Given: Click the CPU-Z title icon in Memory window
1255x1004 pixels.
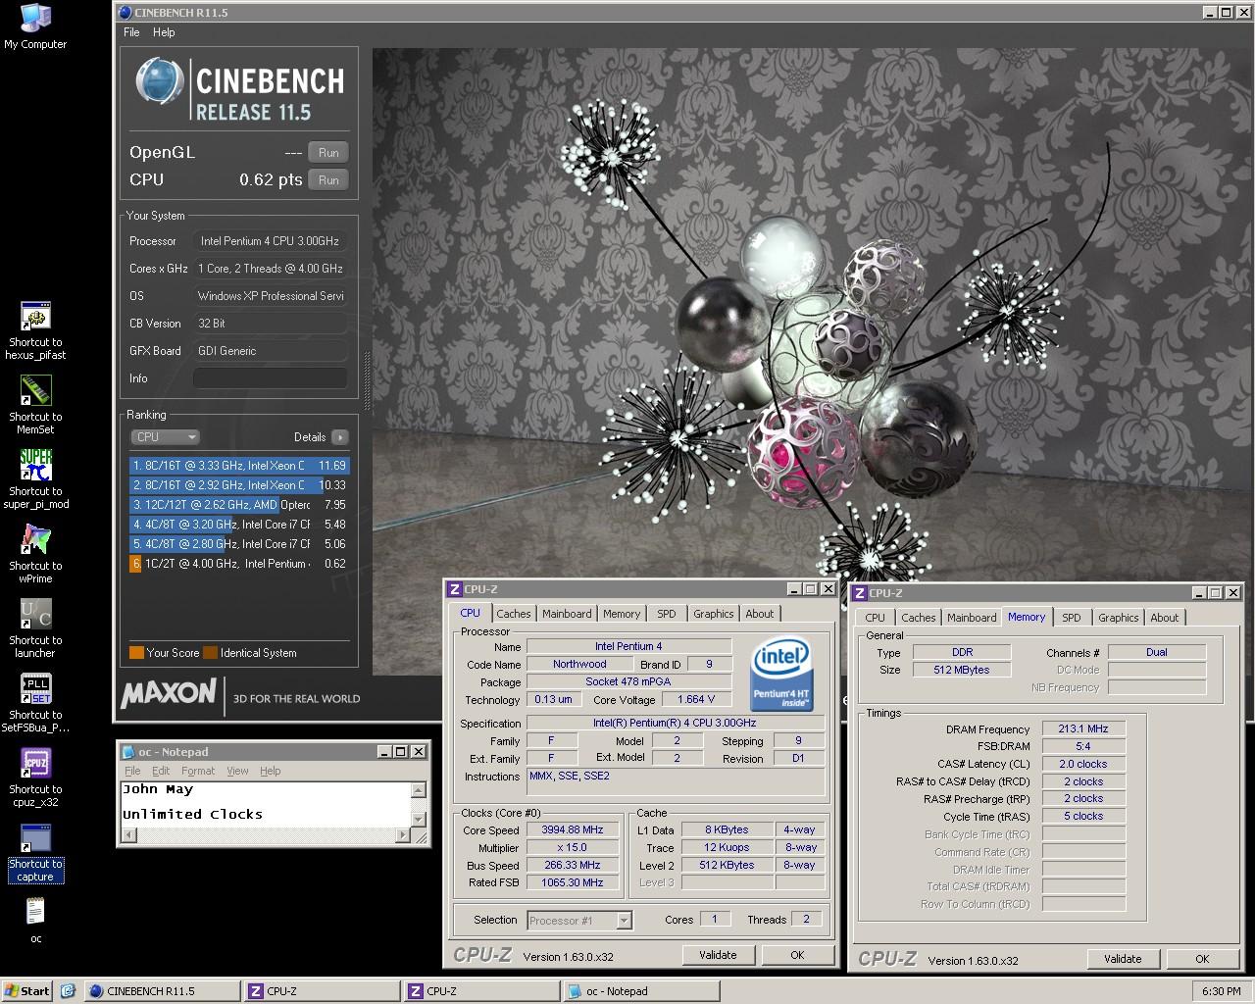Looking at the screenshot, I should pyautogui.click(x=859, y=593).
